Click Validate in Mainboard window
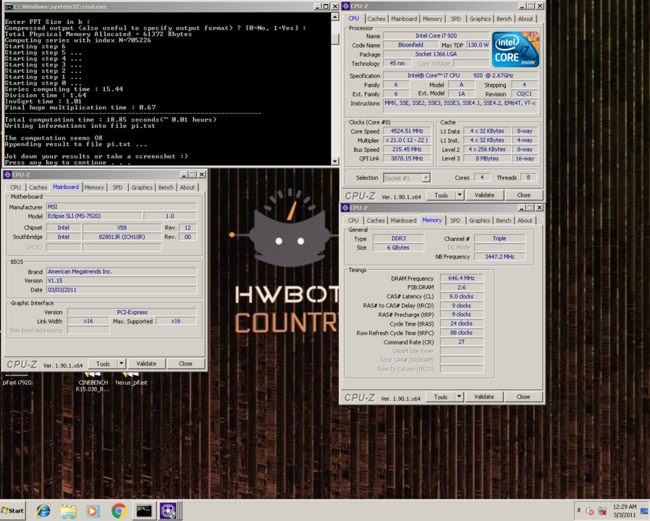This screenshot has width=650, height=521. [x=146, y=364]
